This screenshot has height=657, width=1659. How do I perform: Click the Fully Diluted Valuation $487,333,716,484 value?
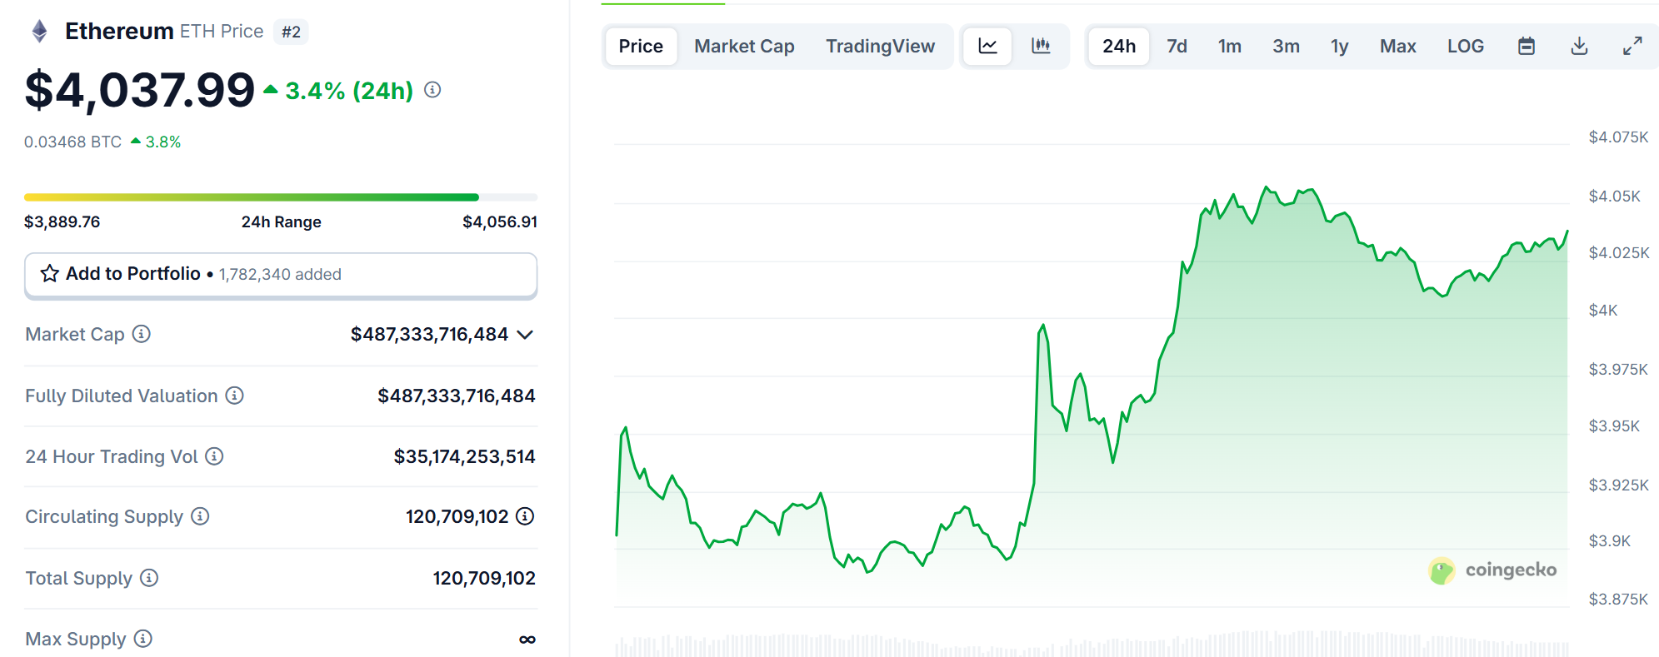[x=457, y=396]
